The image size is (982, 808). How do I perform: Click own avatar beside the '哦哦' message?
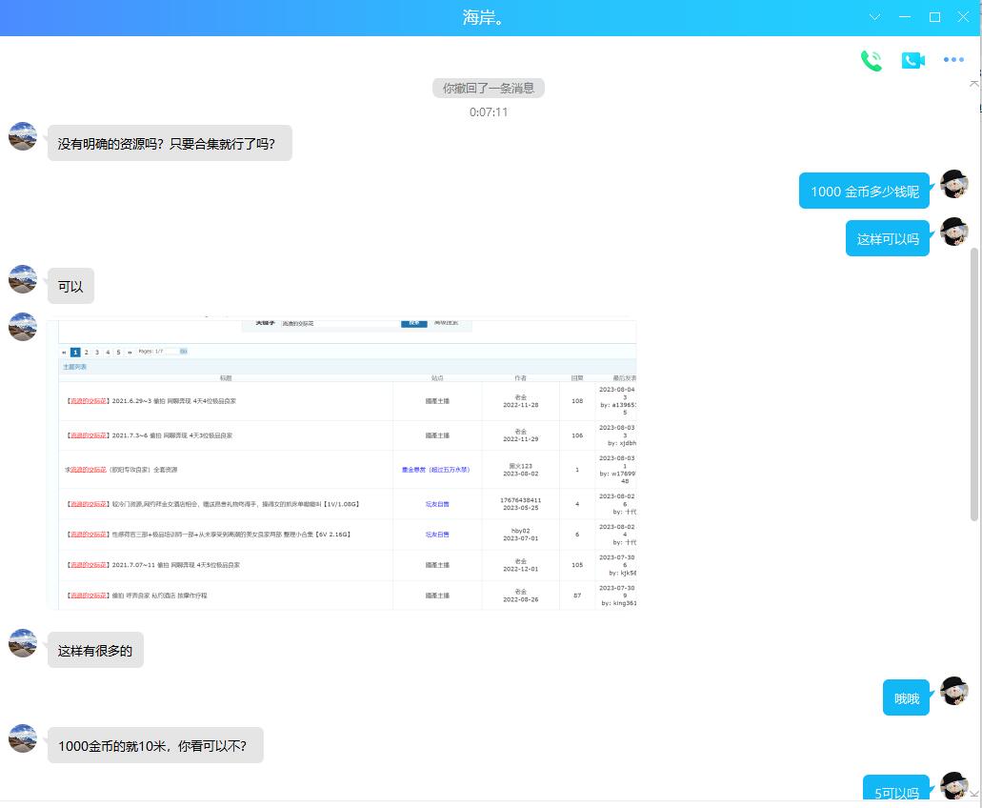(x=953, y=691)
